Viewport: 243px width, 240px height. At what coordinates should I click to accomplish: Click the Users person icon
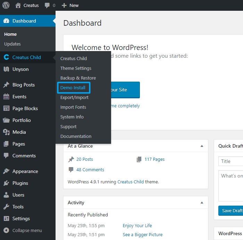[x=6, y=195]
